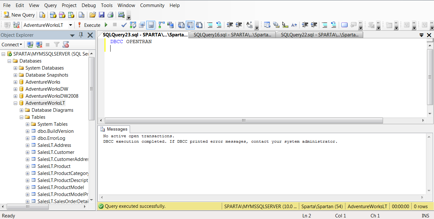Viewport: 434px width, 219px height.
Task: Pin the Object Explorer panel
Action: point(81,35)
